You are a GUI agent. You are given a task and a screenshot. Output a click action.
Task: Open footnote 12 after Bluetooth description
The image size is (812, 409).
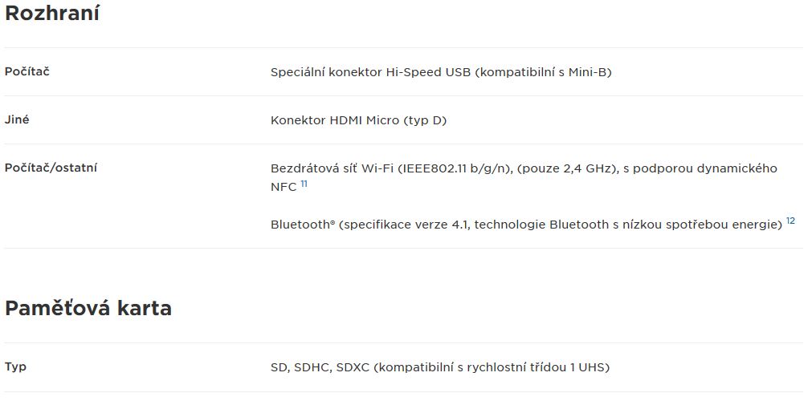coord(790,221)
